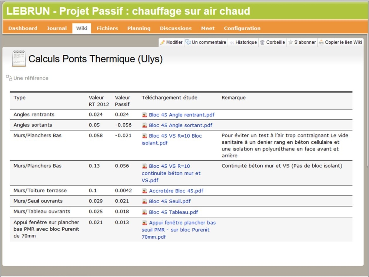Click the Remarque column header
The width and height of the screenshot is (369, 277).
(x=234, y=98)
